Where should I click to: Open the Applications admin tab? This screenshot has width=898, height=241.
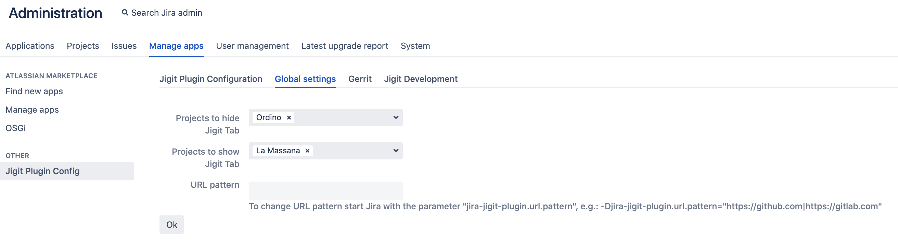pyautogui.click(x=30, y=46)
